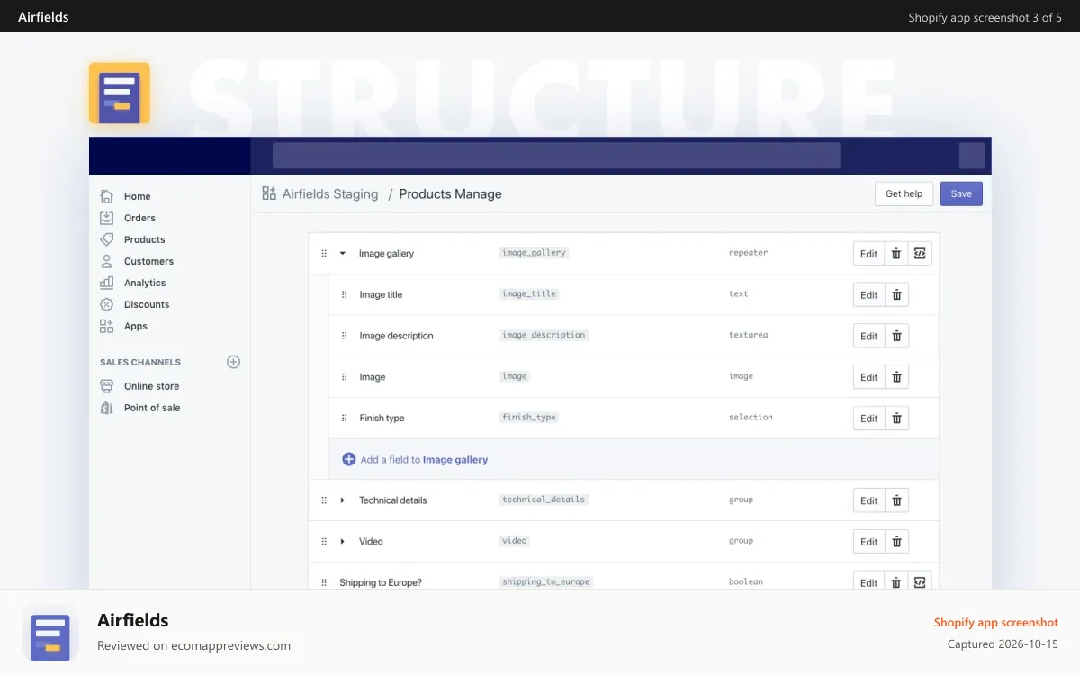
Task: Click the image_gallery key label
Action: click(535, 253)
